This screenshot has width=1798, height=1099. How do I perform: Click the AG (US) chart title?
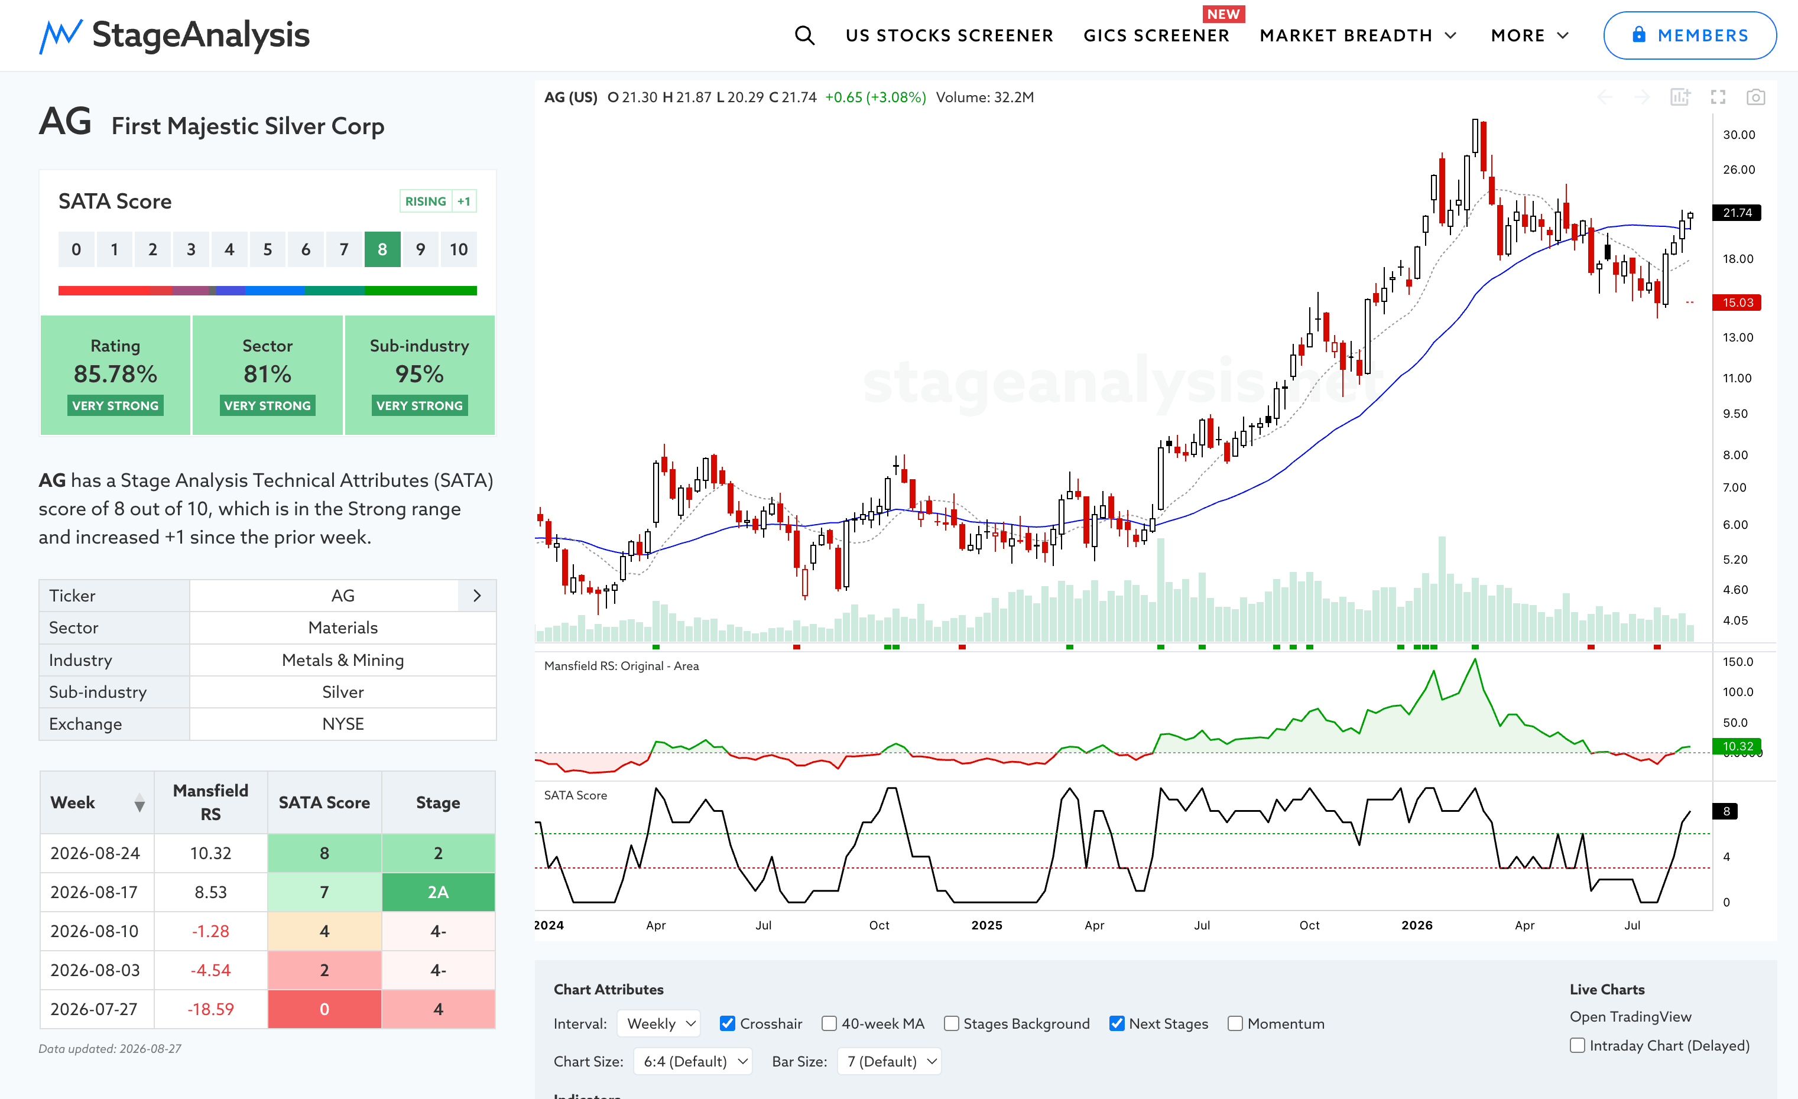point(570,97)
